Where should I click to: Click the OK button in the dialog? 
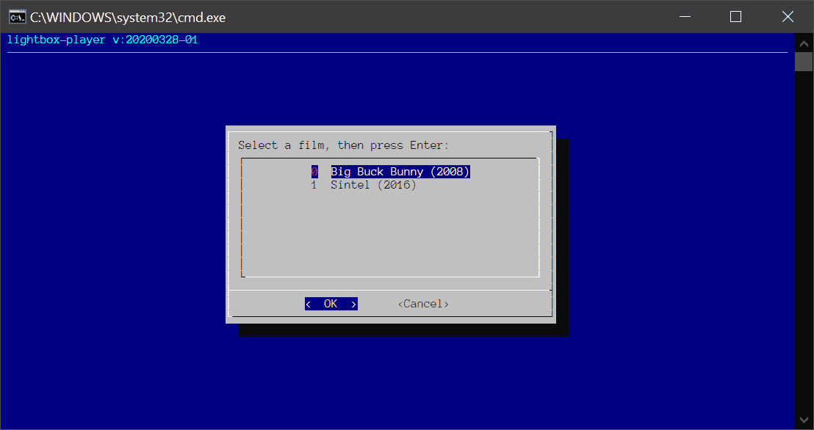point(331,304)
